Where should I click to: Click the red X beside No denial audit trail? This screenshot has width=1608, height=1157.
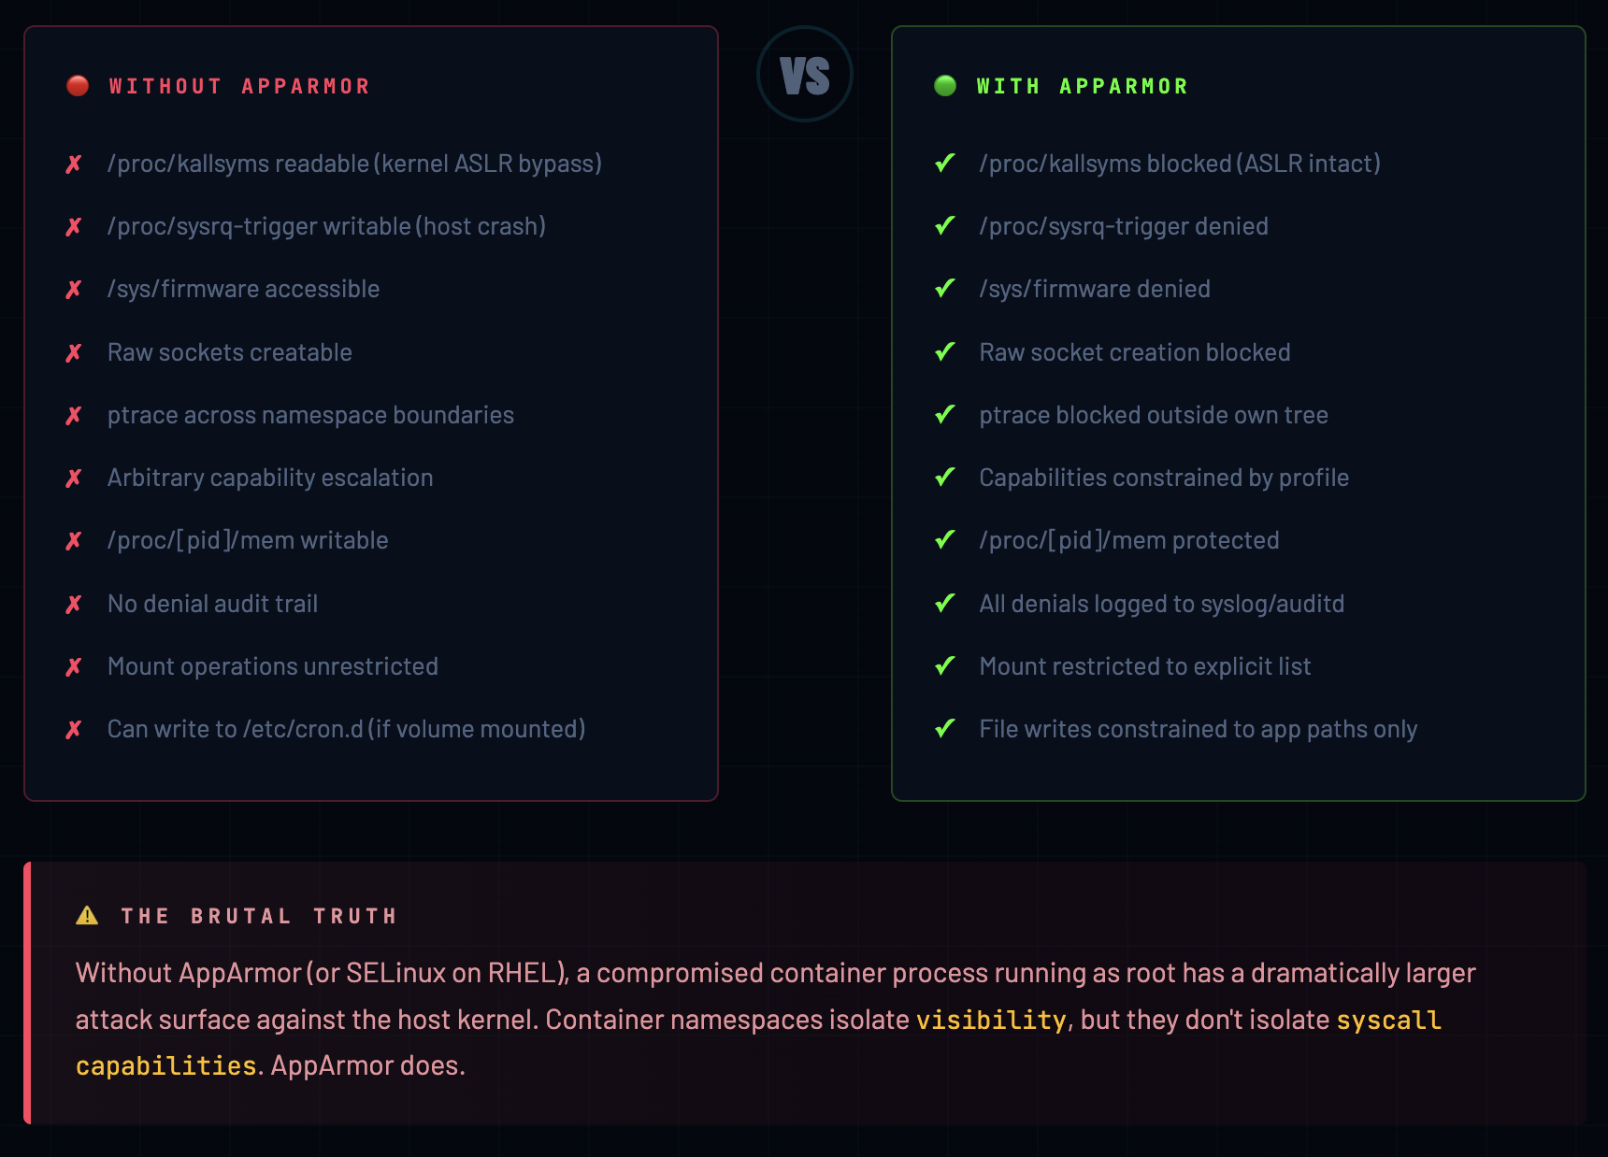[74, 605]
